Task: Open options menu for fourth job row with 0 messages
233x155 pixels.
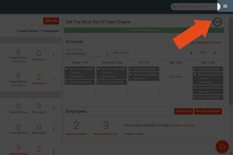Action: point(54,129)
